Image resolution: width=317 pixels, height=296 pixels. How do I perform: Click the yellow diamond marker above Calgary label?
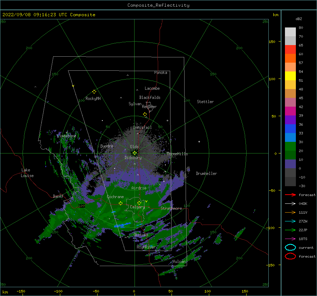(x=139, y=203)
